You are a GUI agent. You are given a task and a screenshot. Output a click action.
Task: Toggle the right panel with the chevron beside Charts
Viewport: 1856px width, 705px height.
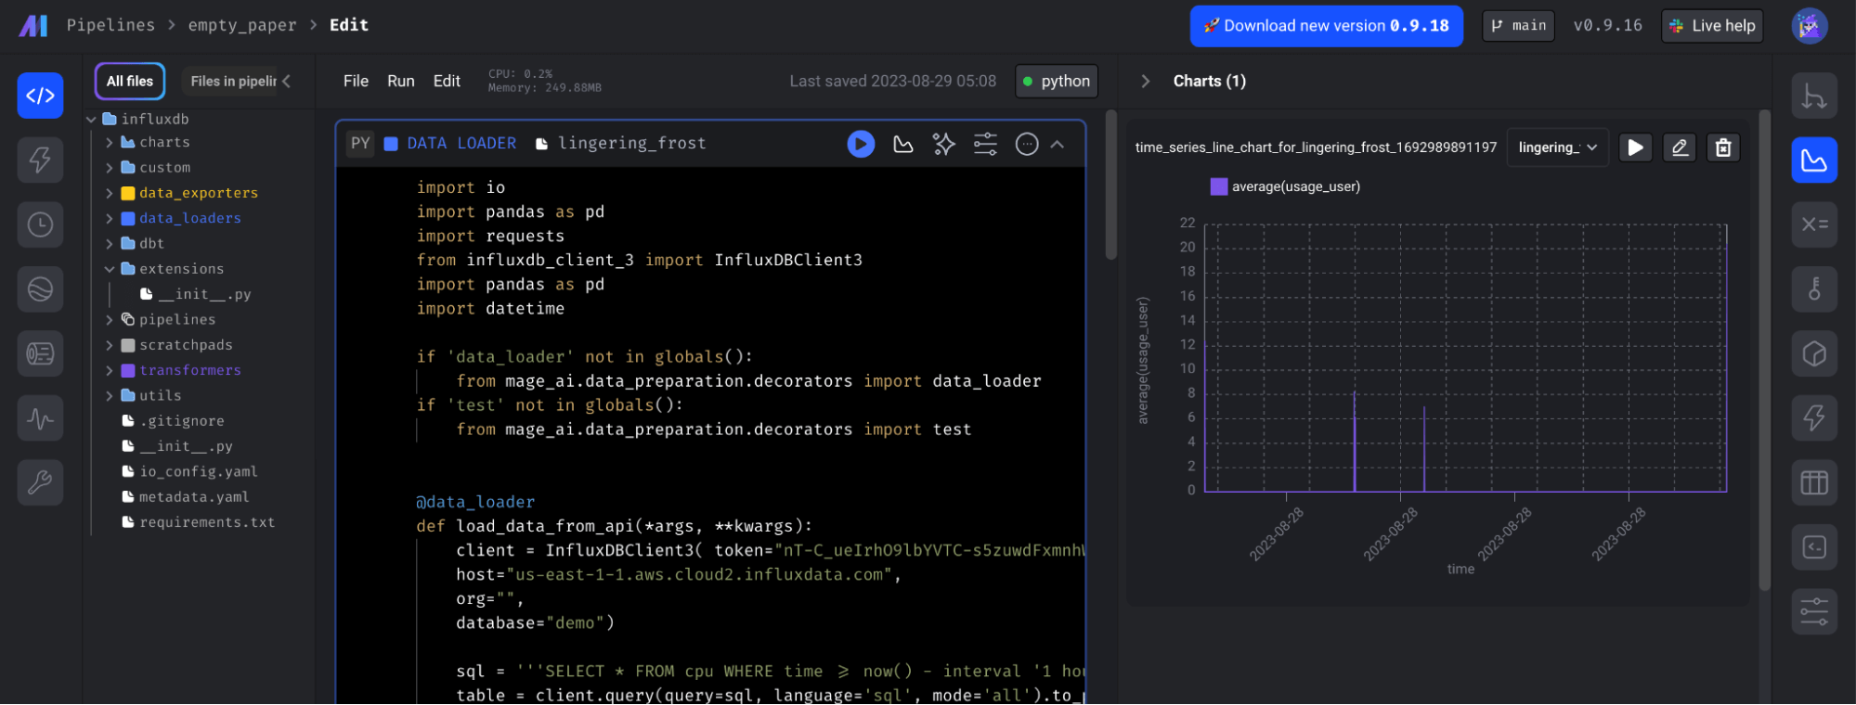point(1146,82)
